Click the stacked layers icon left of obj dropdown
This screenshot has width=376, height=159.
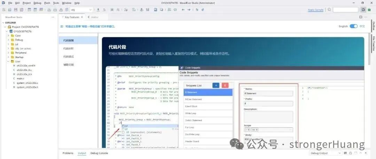pos(66,10)
